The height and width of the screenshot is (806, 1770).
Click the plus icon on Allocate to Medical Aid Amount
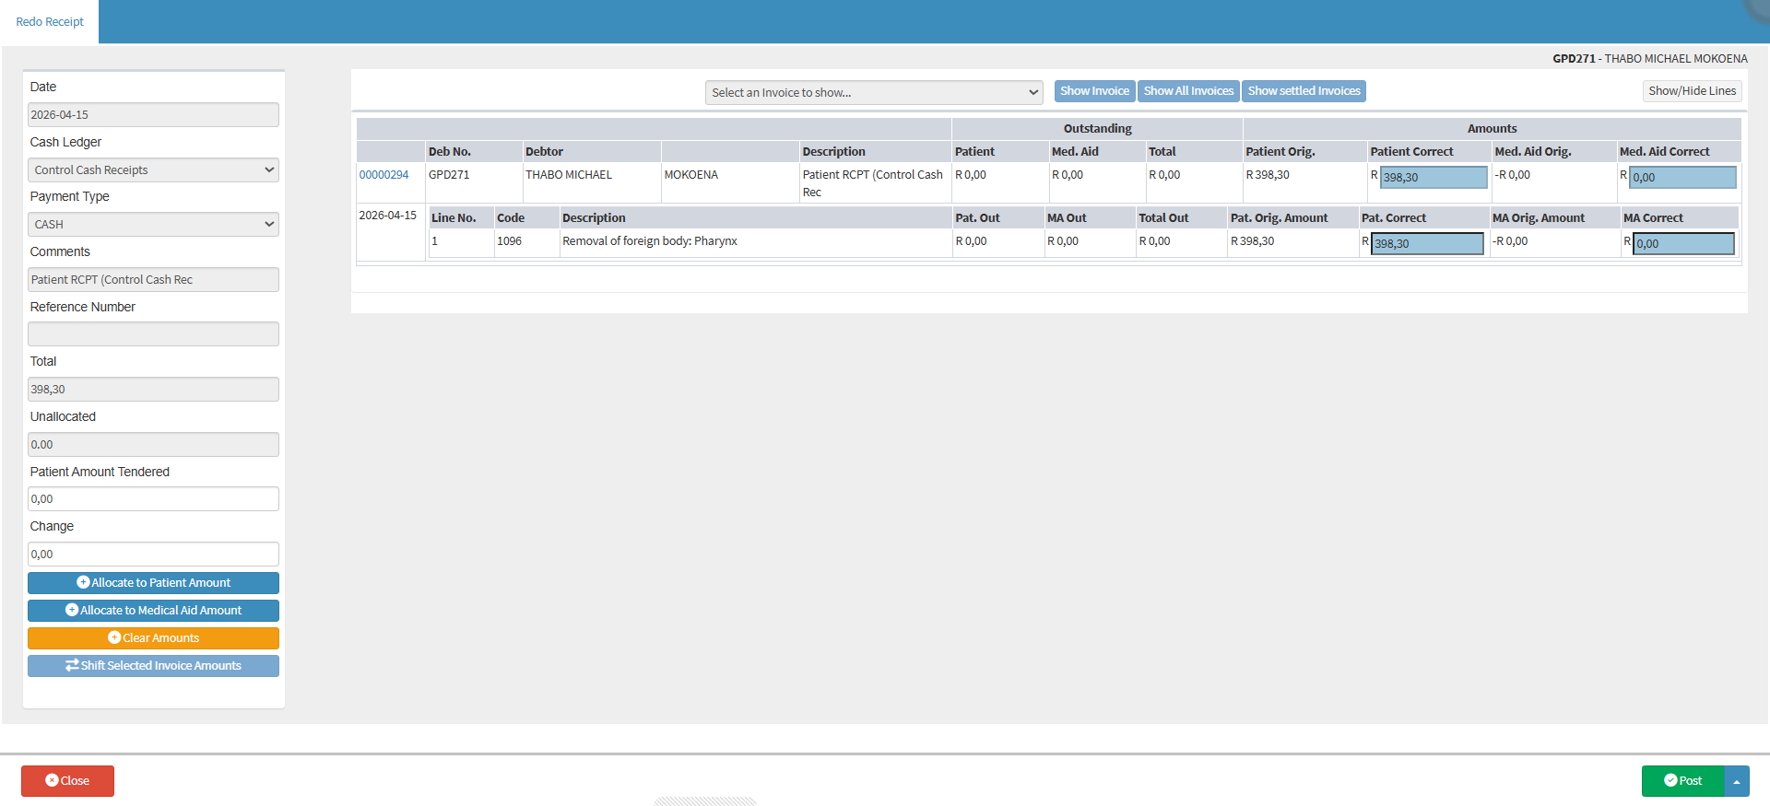coord(72,611)
